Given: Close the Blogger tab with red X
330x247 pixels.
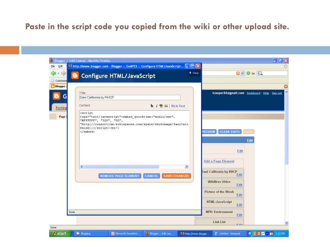Looking at the screenshot, I should click(x=286, y=87).
